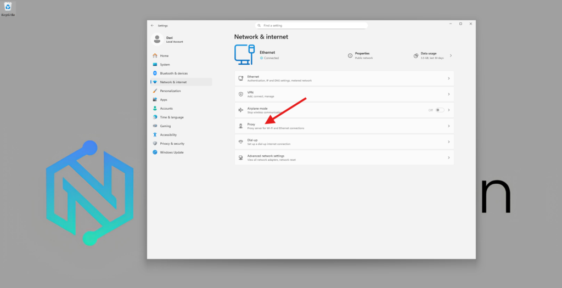Screen dimensions: 562x288
Task: Click the Personalization paintbrush icon
Action: click(155, 91)
